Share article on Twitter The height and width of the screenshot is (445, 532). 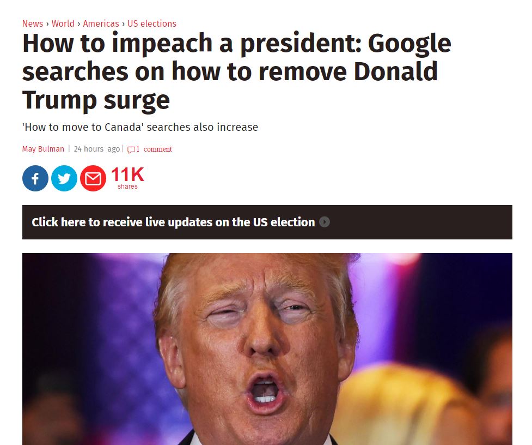[x=64, y=178]
